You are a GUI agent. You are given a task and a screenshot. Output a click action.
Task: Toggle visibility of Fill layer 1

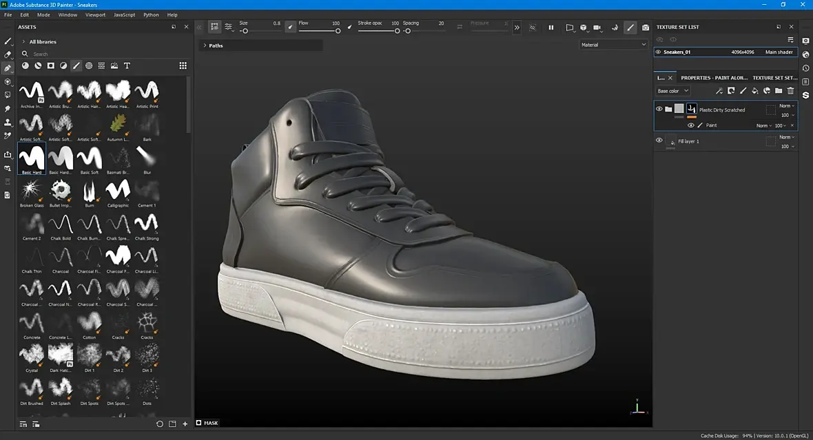point(659,140)
